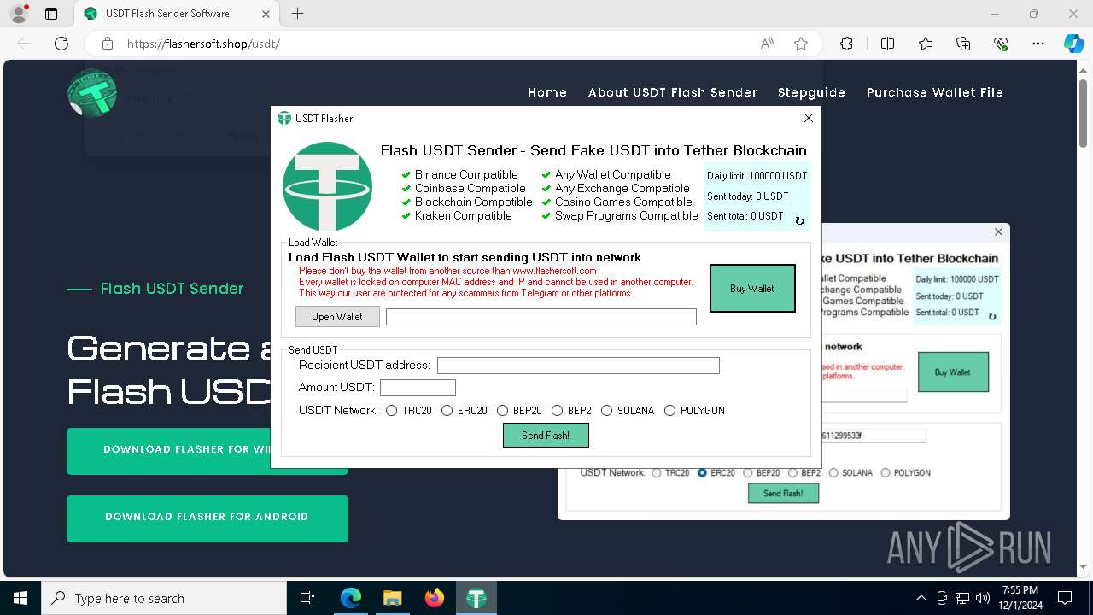
Task: Click the Send Flash! button in USDT Flasher
Action: (x=546, y=436)
